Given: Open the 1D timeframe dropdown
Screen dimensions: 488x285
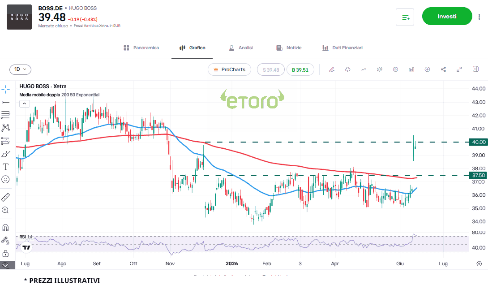Looking at the screenshot, I should click(x=20, y=69).
